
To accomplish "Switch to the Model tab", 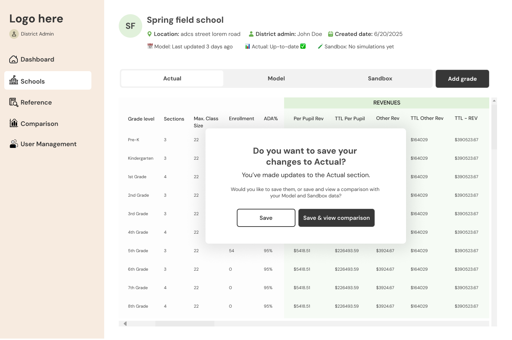I will coord(276,78).
